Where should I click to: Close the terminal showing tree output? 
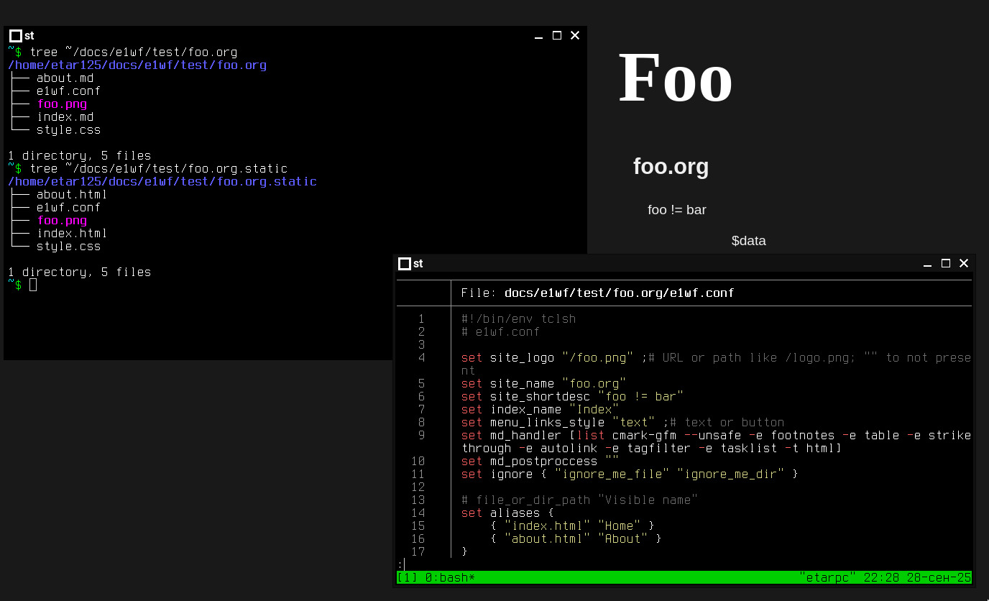pos(575,35)
